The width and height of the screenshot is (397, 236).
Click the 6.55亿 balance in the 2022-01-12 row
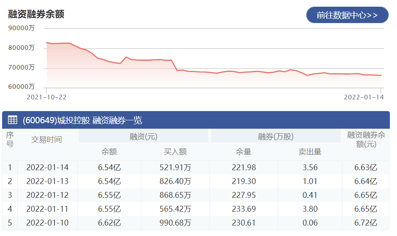click(110, 195)
